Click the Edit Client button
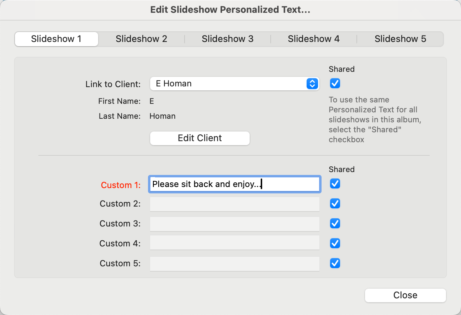Viewport: 461px width, 315px height. pos(200,138)
